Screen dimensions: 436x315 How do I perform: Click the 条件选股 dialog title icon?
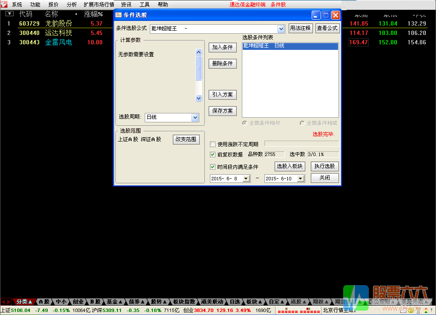[x=118, y=15]
